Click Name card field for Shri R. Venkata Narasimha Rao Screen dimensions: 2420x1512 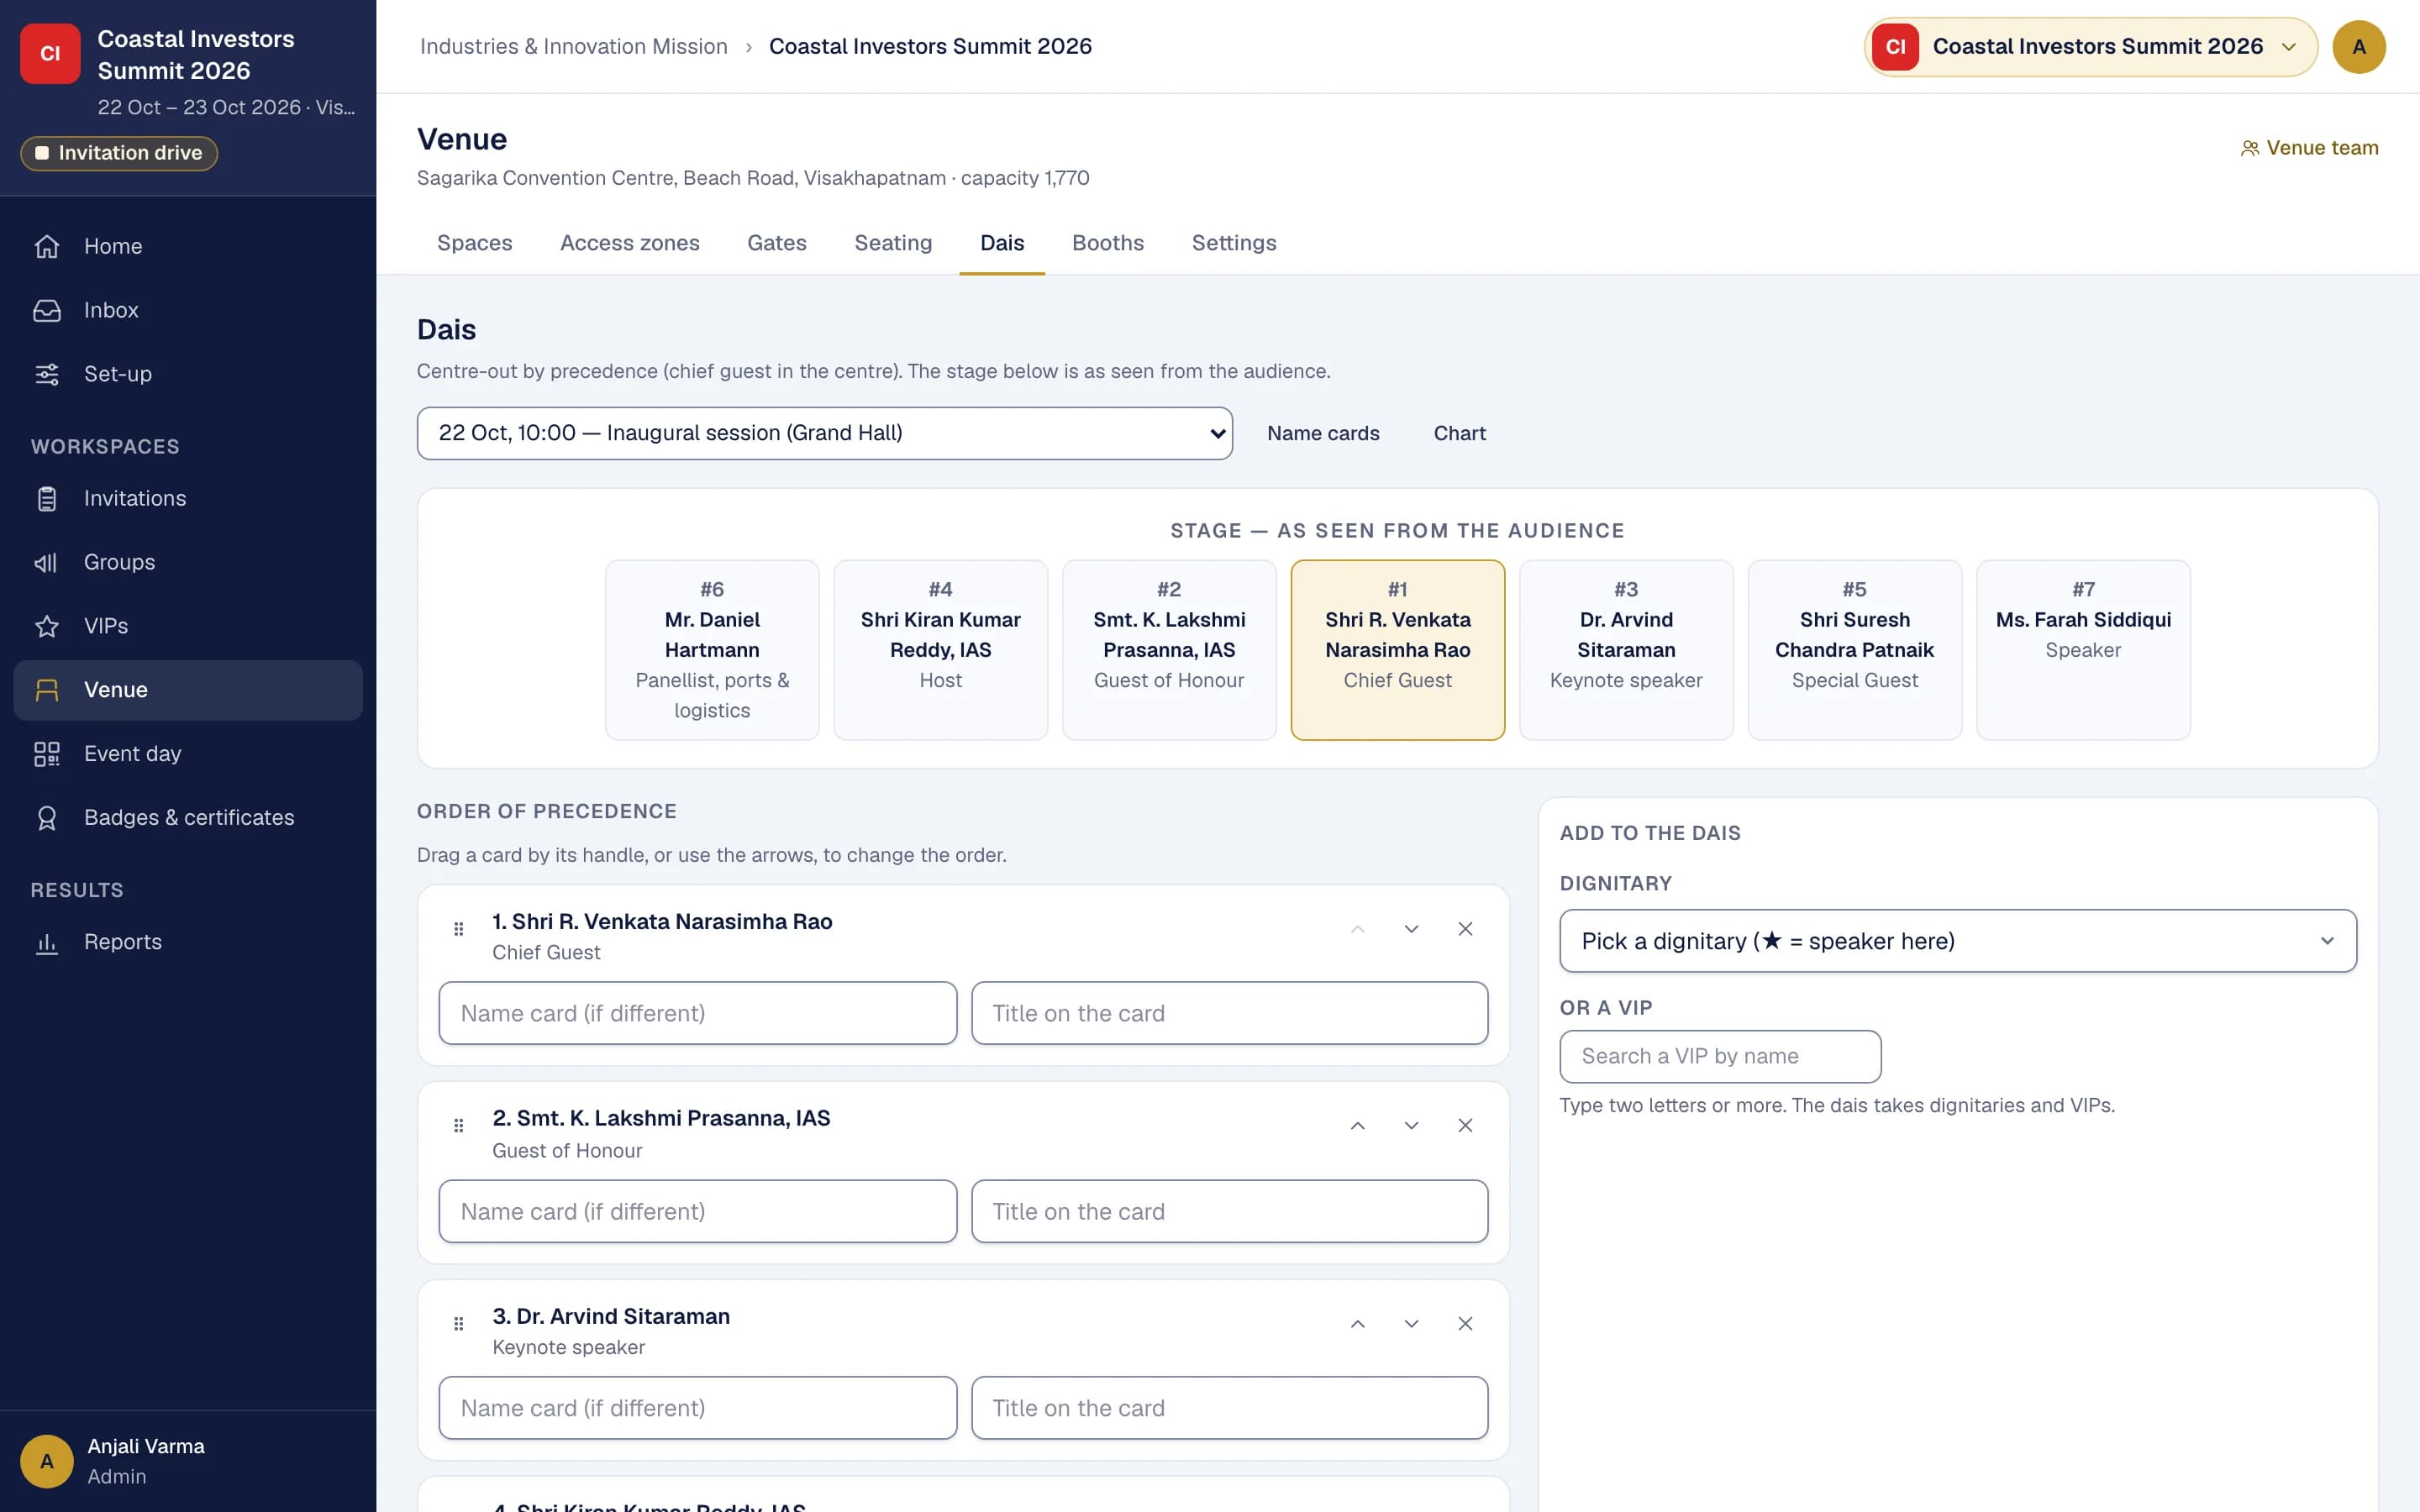[x=697, y=1013]
